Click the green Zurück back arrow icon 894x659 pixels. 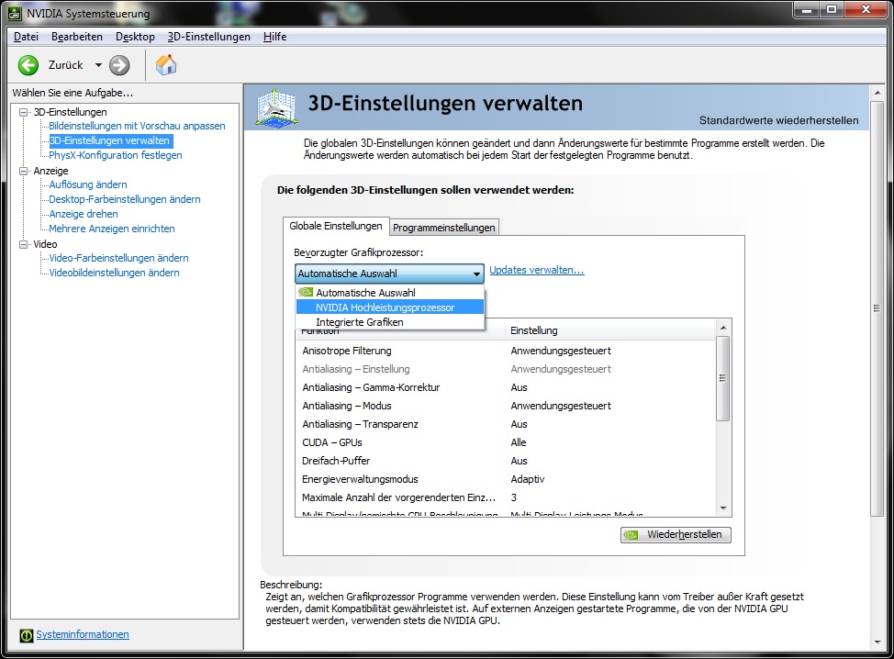(x=28, y=65)
